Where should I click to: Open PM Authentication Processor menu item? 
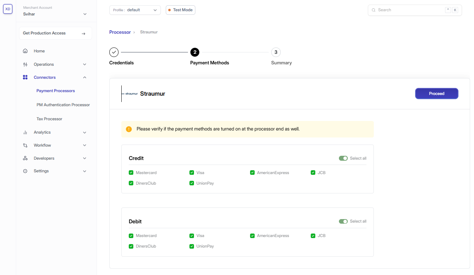pos(63,105)
